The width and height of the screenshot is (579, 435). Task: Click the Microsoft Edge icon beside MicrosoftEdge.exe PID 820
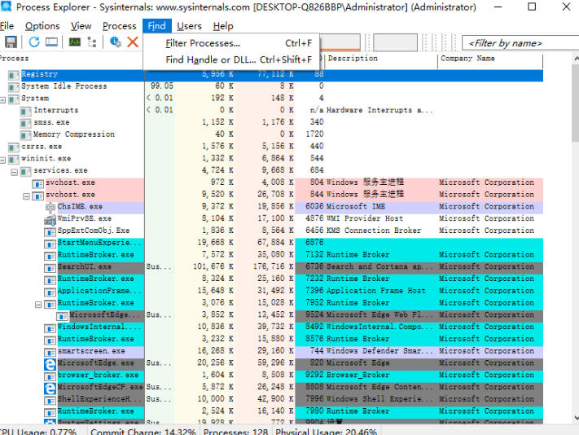(x=50, y=363)
